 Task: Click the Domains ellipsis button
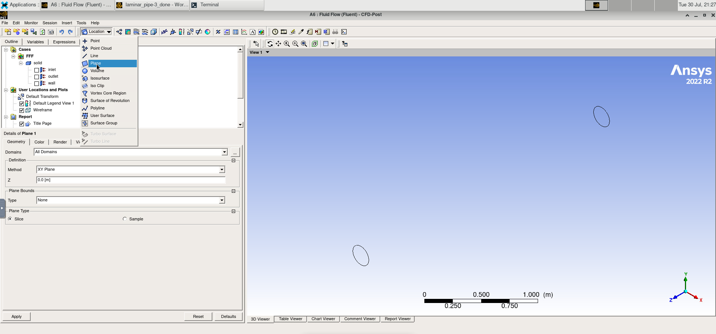click(235, 152)
